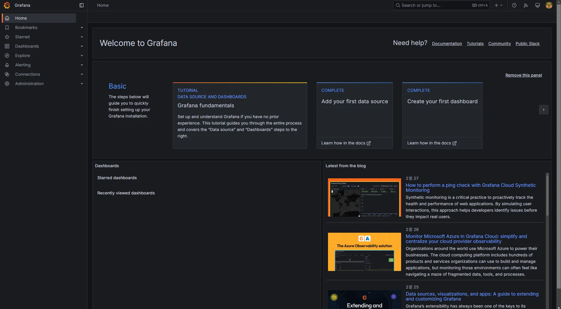561x309 pixels.
Task: Click external link icon on dashboard card
Action: point(455,143)
